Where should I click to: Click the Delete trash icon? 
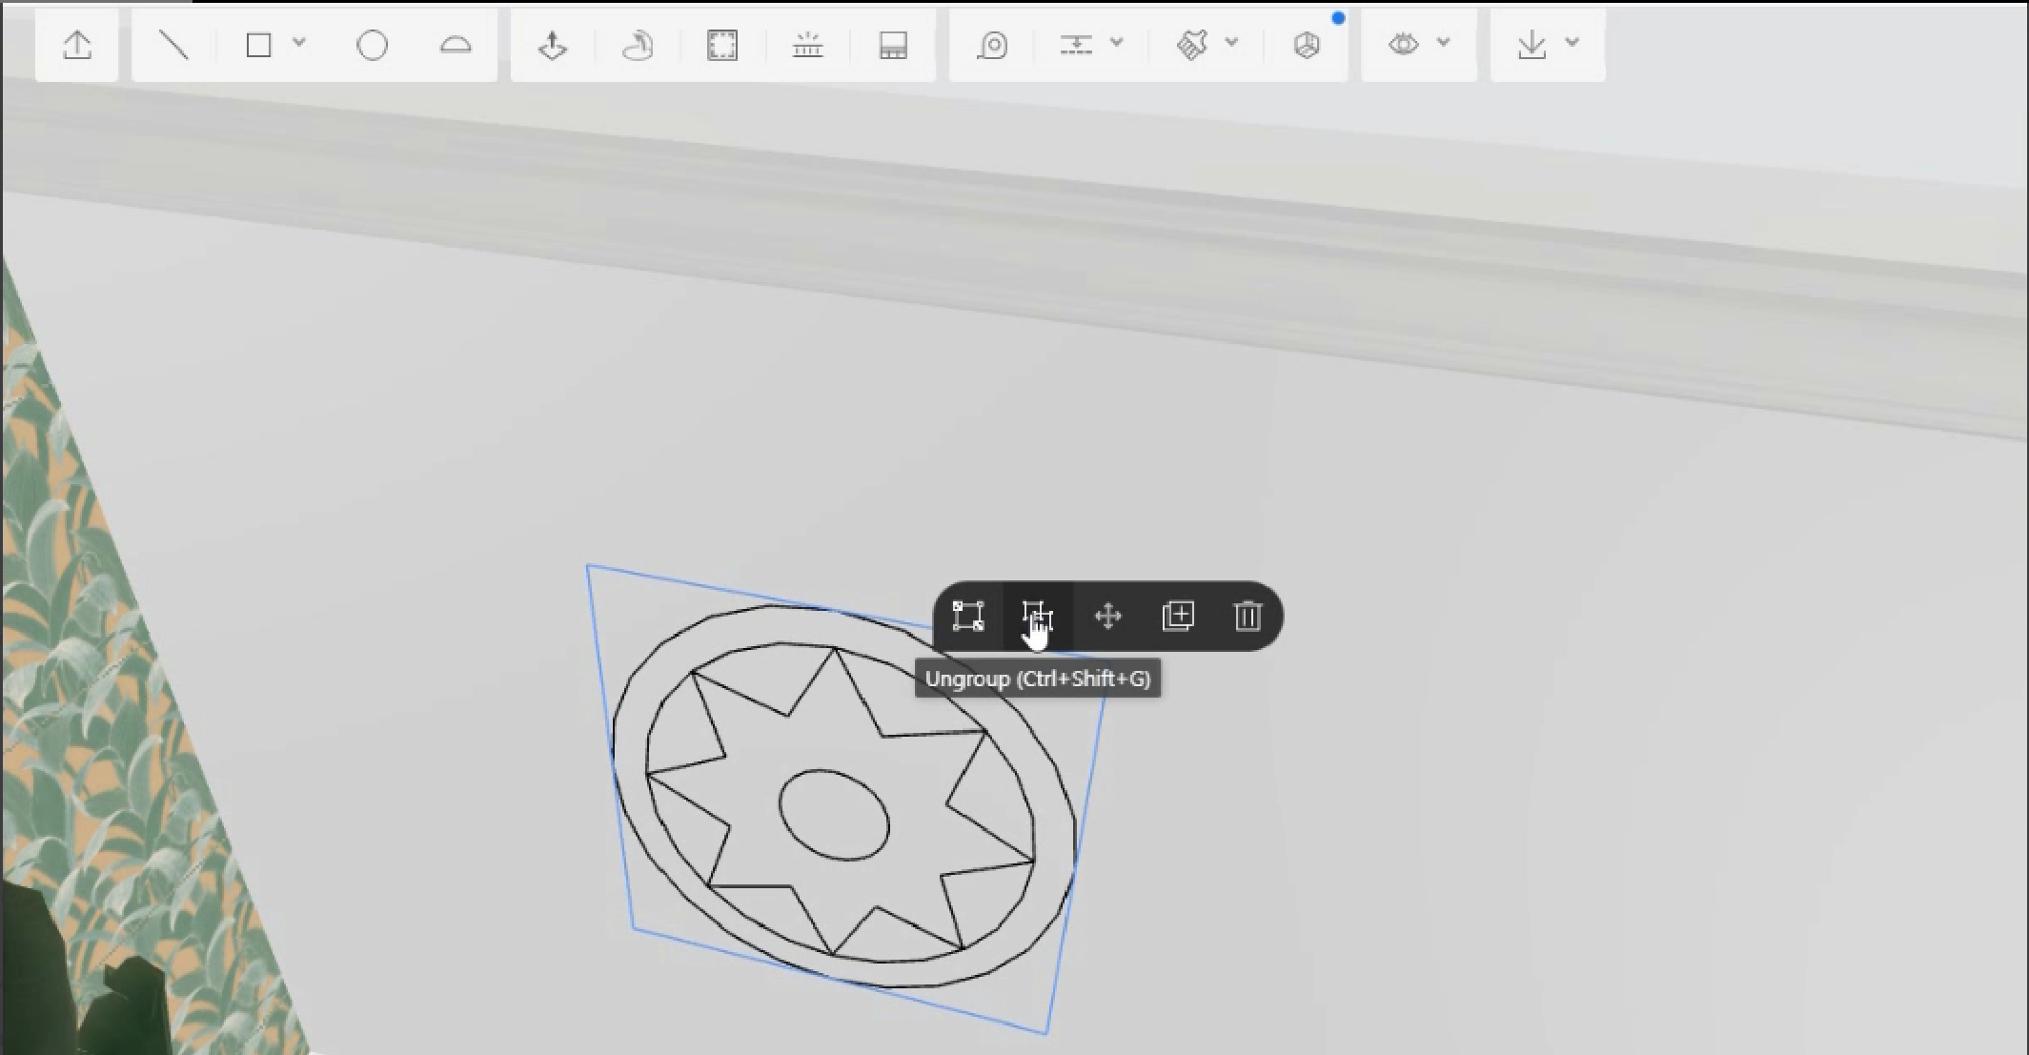pos(1248,617)
